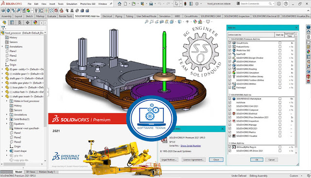This screenshot has width=311, height=178.
Task: Open the PropertyManager tab icon
Action: tap(12, 23)
